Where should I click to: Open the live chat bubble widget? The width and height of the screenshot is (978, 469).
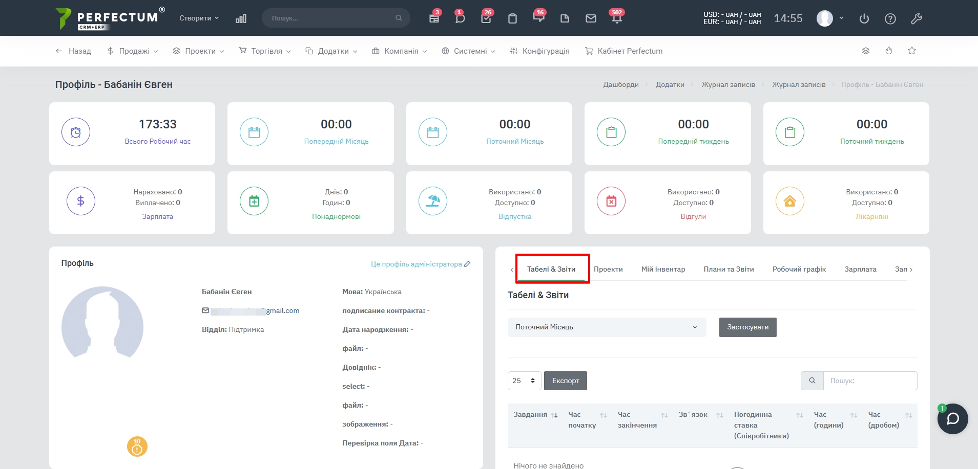pos(952,419)
